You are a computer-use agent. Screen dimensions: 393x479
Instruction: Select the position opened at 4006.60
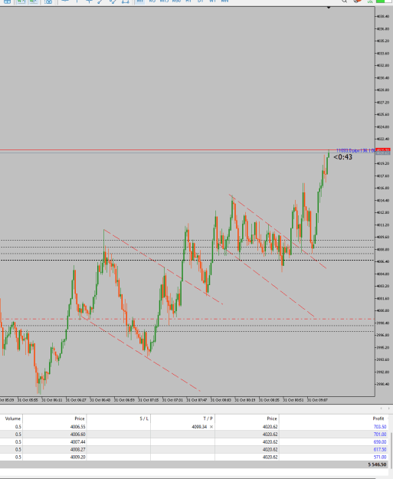tap(195, 435)
